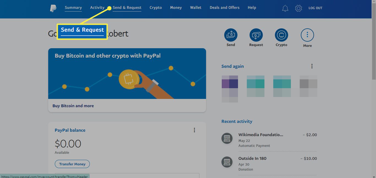Open Deals and Offers page
The width and height of the screenshot is (376, 178).
(224, 8)
